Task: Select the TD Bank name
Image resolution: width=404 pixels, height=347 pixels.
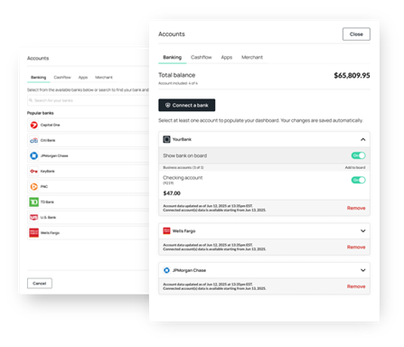Action: point(47,202)
